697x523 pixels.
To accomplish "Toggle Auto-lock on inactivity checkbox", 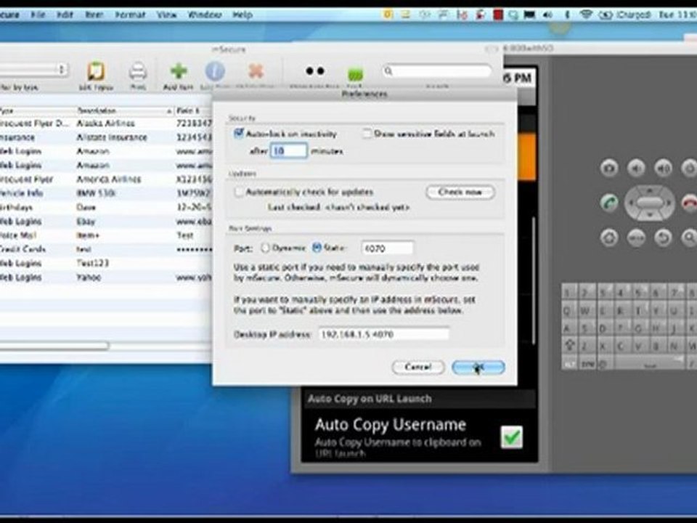I will tap(239, 133).
